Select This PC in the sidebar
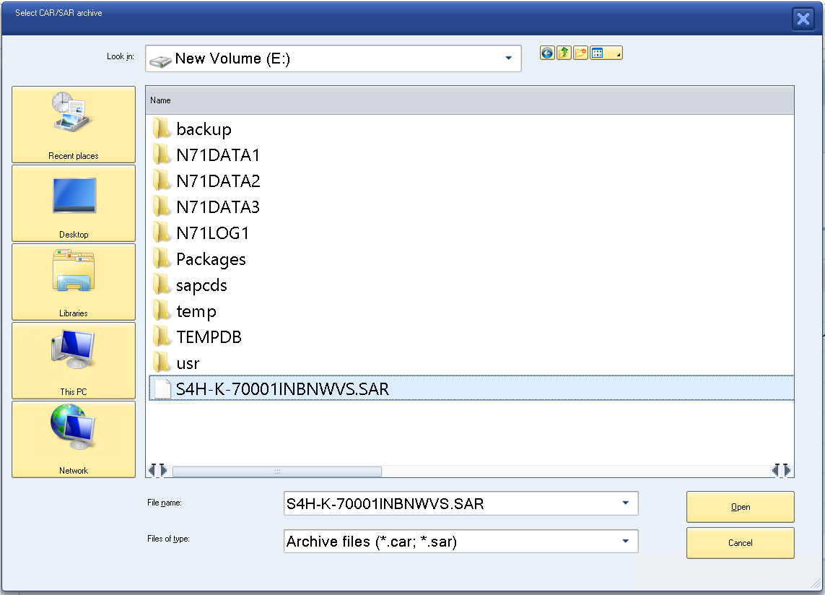This screenshot has height=595, width=825. point(74,361)
